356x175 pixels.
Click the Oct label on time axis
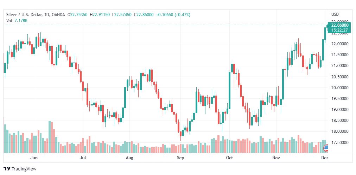(229, 158)
